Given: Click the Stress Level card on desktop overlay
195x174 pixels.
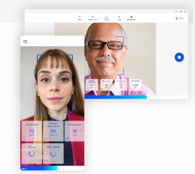Looking at the screenshot, I should click(x=121, y=85).
